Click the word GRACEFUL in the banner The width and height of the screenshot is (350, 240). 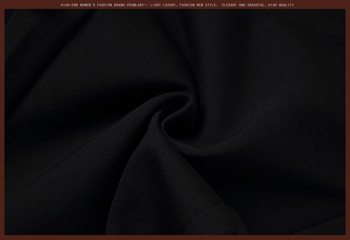(256, 5)
